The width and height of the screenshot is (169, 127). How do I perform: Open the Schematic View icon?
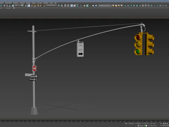[x=77, y=6]
